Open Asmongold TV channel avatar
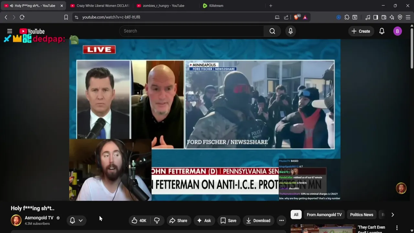414x233 pixels. click(16, 220)
